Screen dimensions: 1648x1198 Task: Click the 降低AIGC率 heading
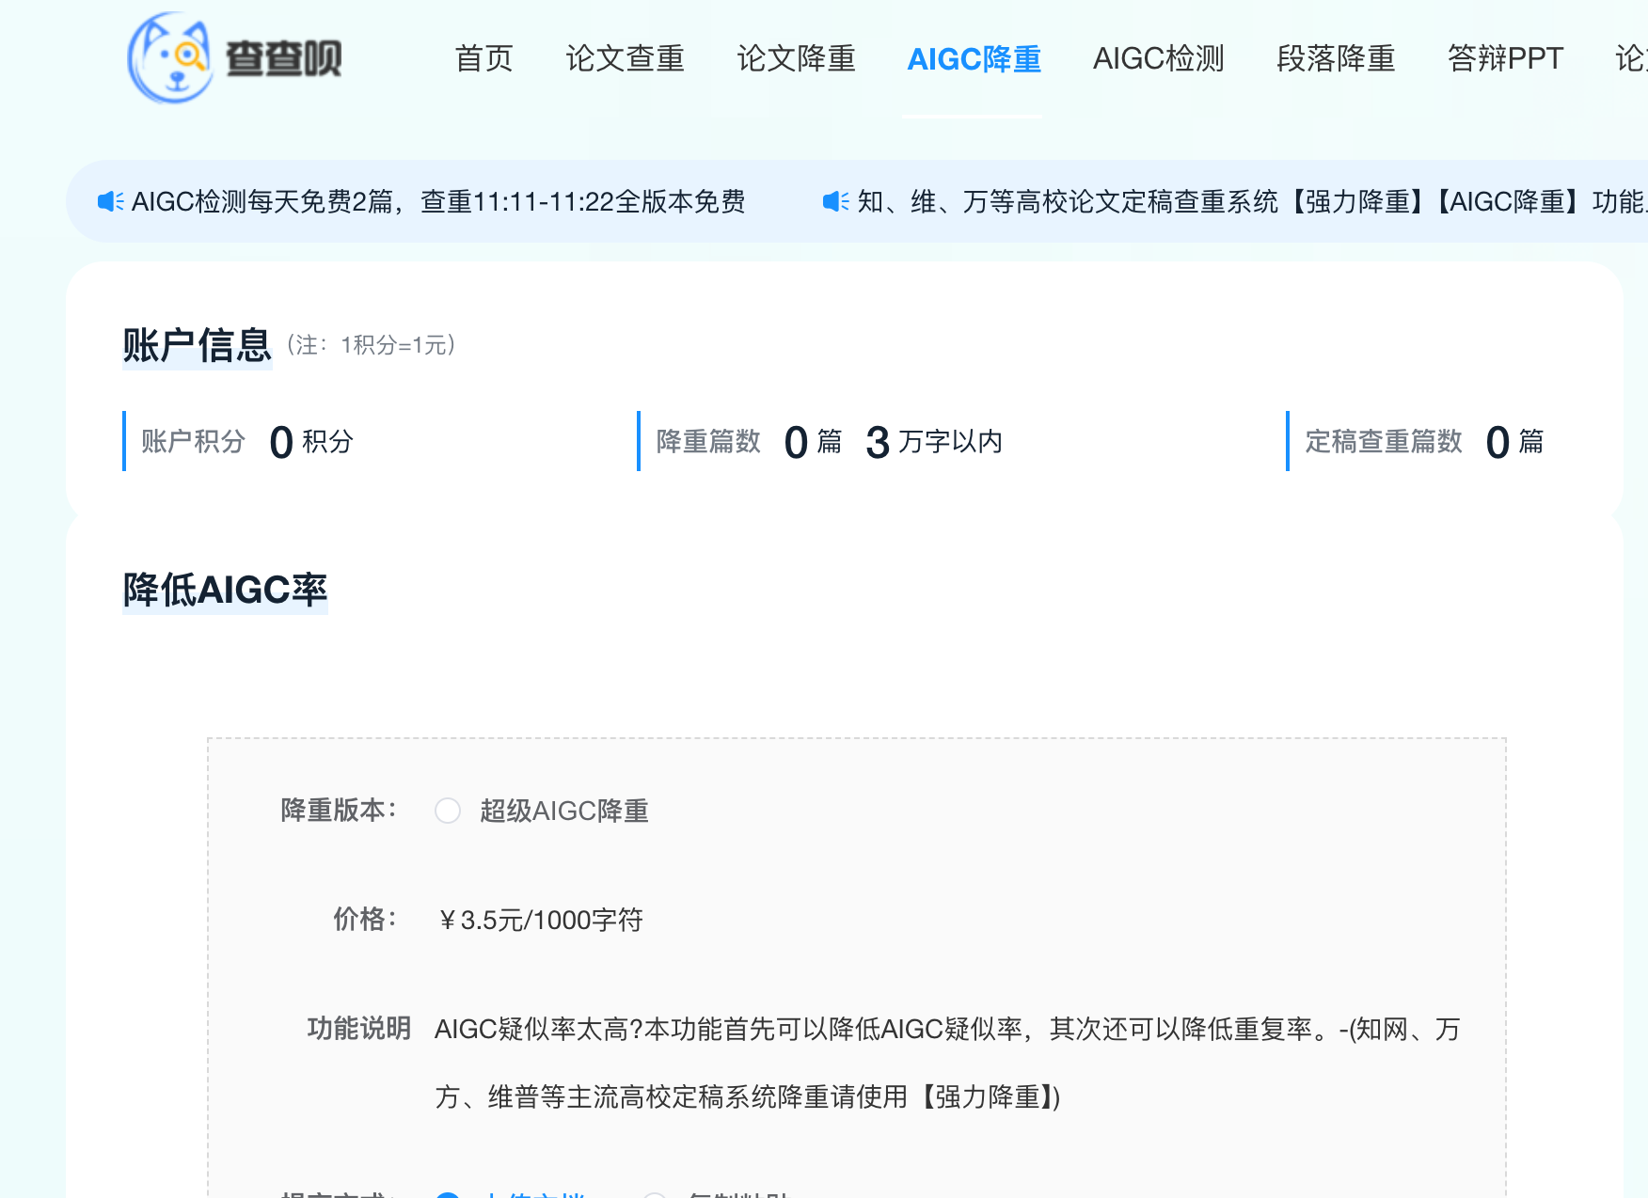coord(225,590)
